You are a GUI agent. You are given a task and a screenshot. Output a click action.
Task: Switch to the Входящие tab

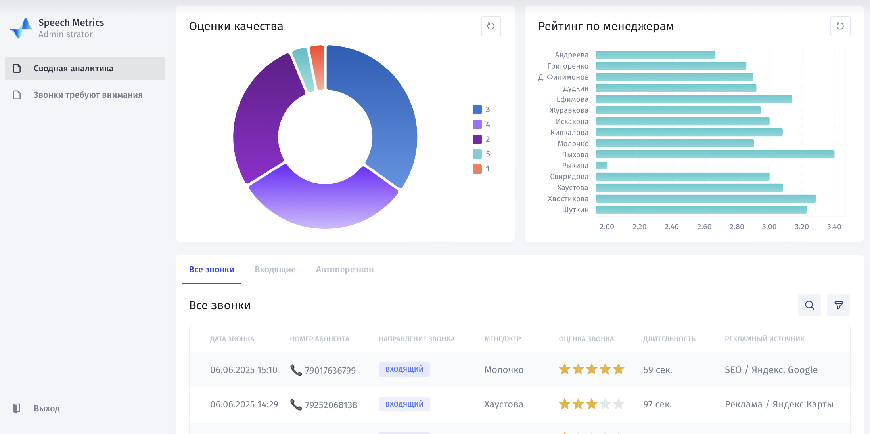click(275, 270)
